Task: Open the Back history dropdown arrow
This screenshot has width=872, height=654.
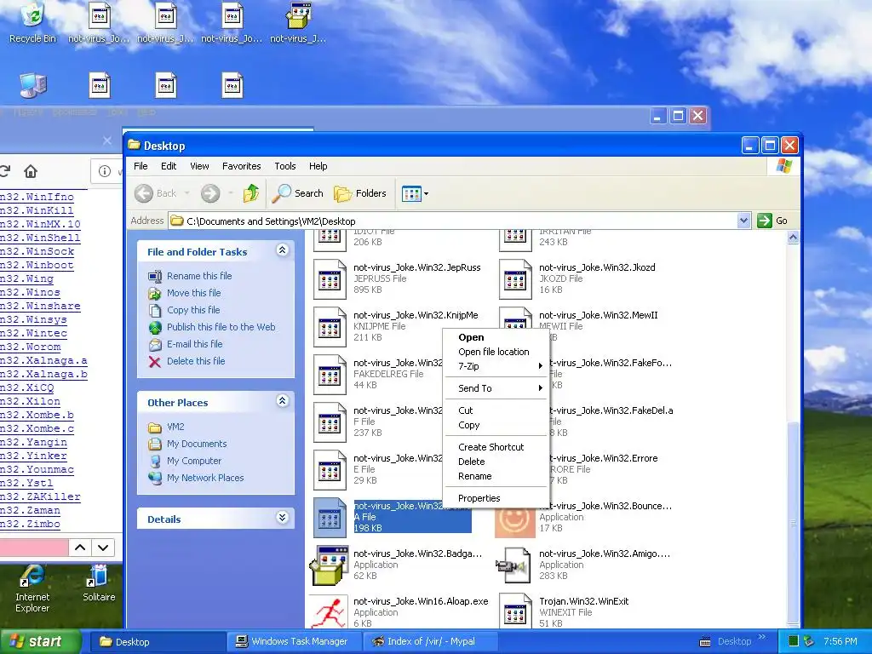Action: pyautogui.click(x=186, y=193)
